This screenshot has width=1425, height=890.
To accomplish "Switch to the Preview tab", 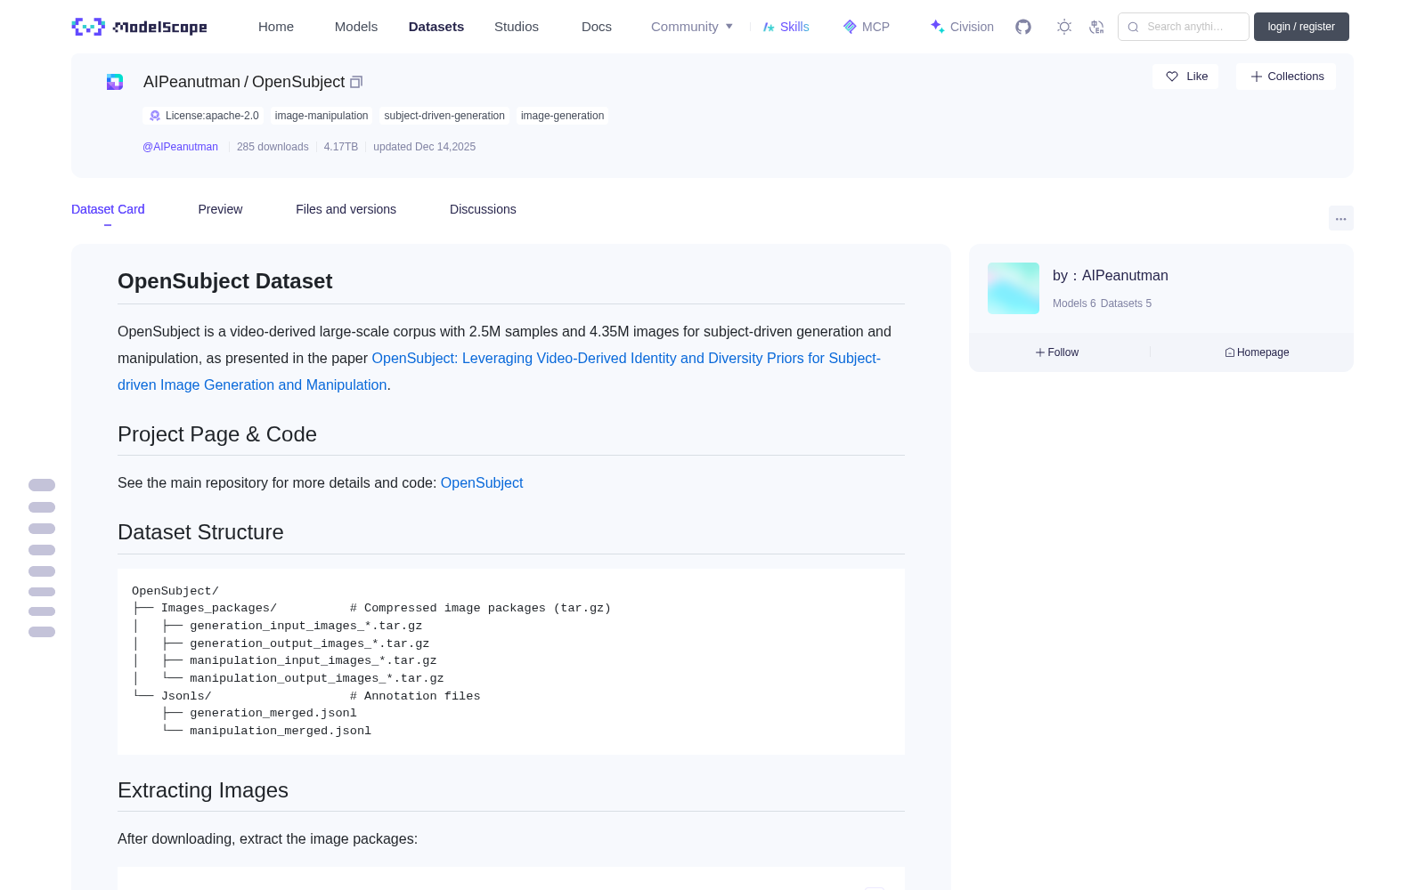I will coord(220,209).
